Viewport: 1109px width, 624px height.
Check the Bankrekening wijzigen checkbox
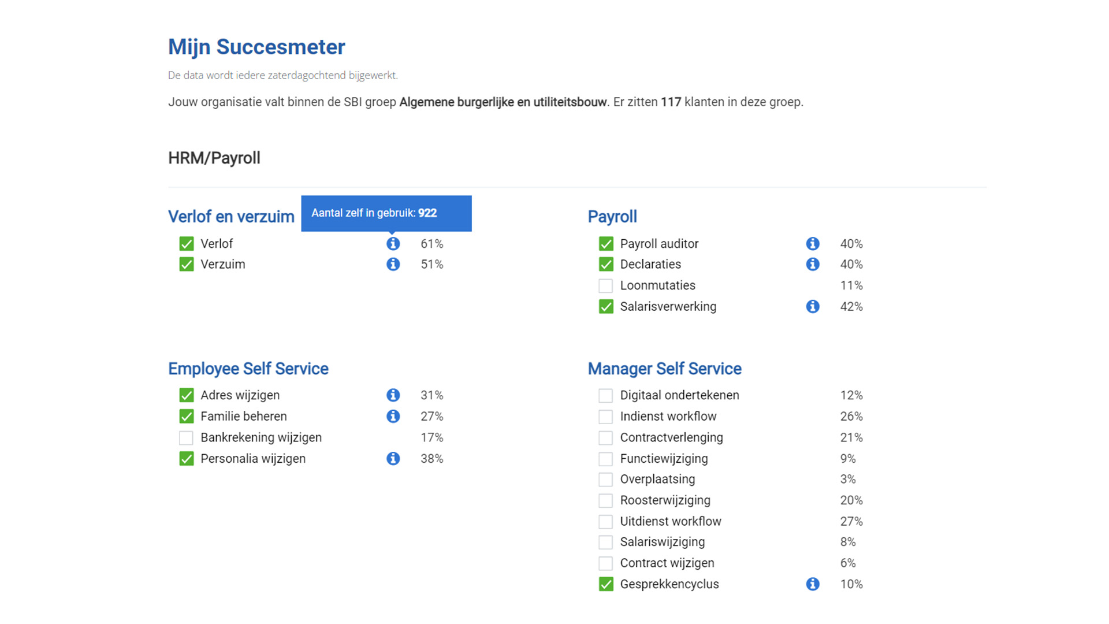(186, 437)
